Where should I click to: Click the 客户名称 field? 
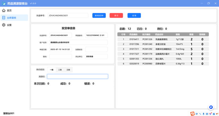coord(79,43)
